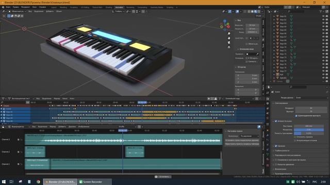This screenshot has height=185, width=330.
Task: Click the Опции button in viewport
Action: (x=259, y=16)
